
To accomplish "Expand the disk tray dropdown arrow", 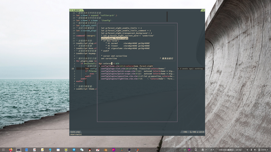I will click(206, 150).
